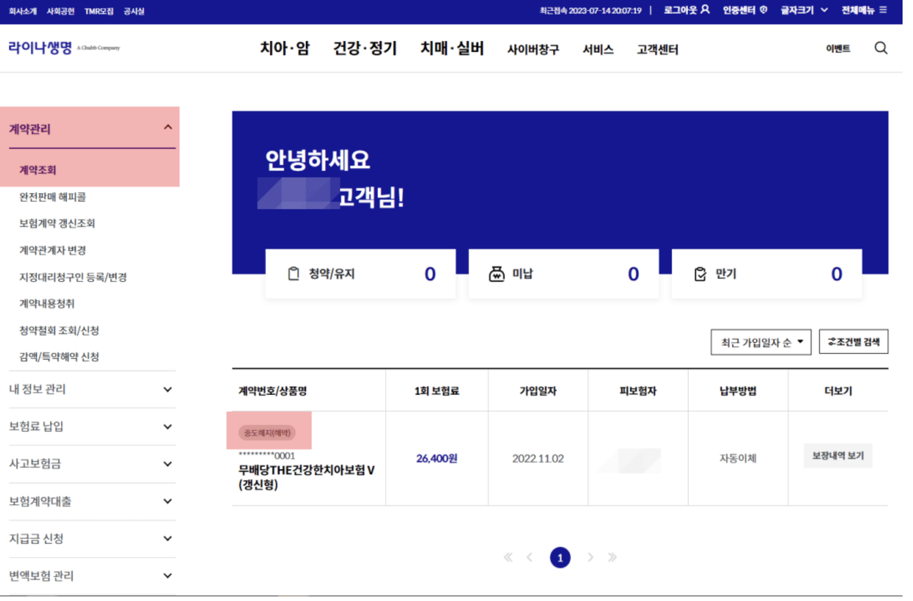The image size is (913, 601).
Task: Open the 최근 가입일자 순 sort dropdown
Action: coord(760,342)
